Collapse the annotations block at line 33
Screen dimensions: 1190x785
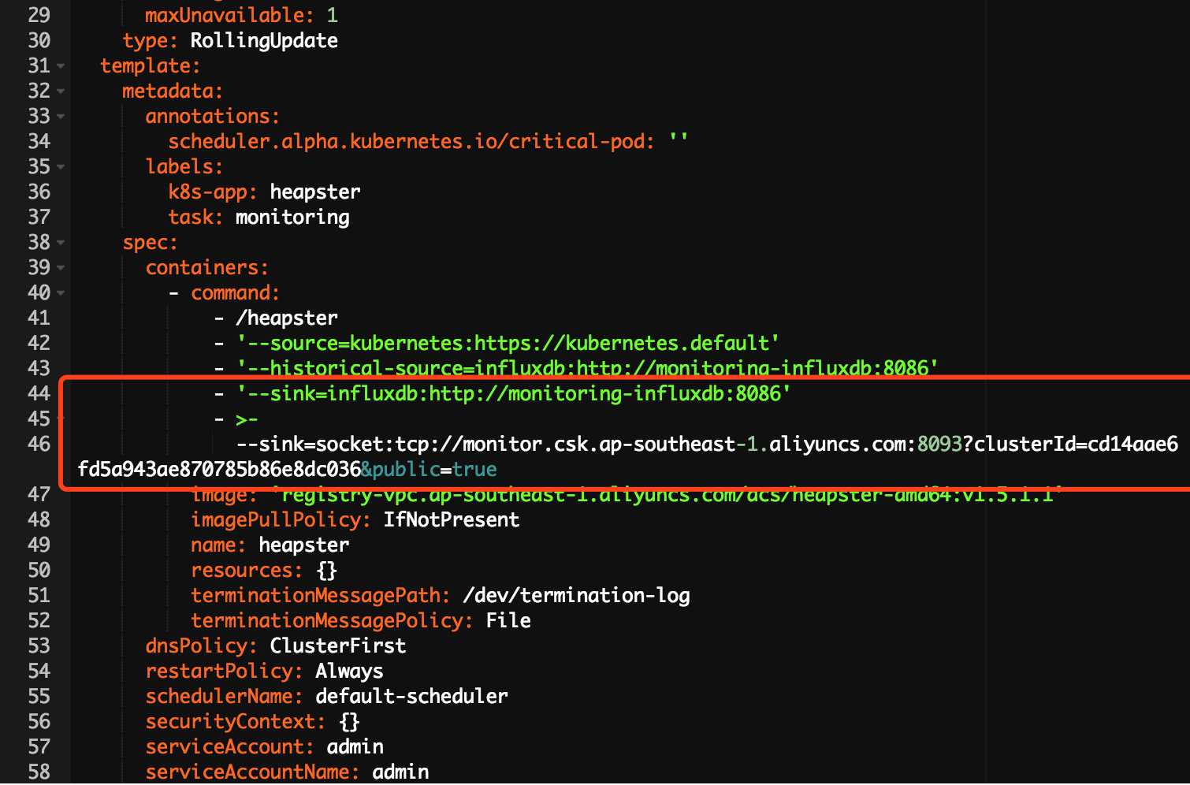coord(61,117)
